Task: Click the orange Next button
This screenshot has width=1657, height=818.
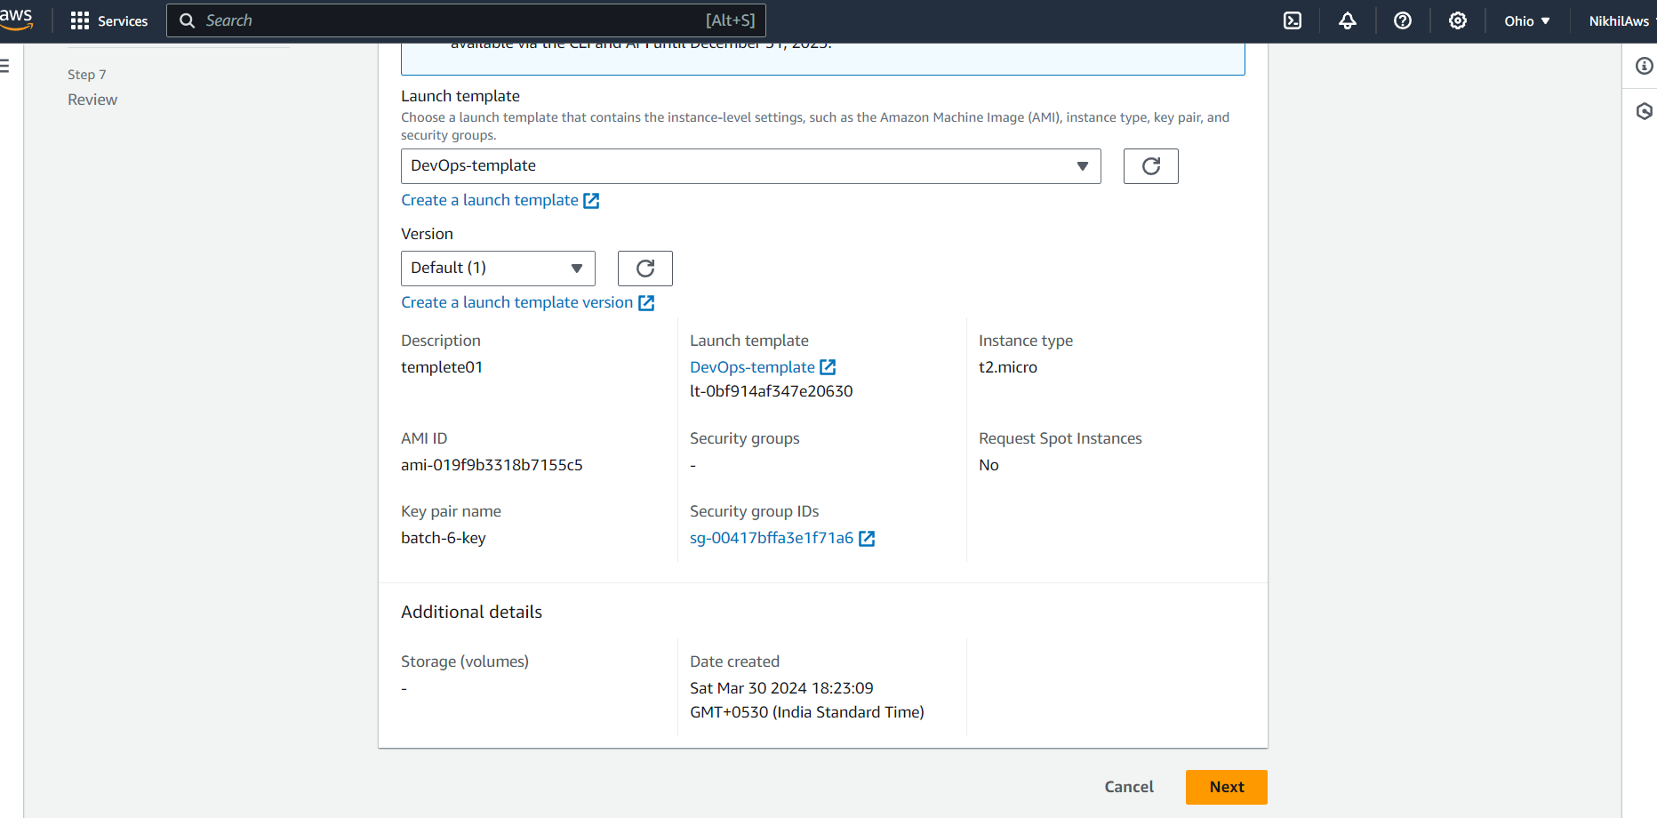Action: point(1227,787)
